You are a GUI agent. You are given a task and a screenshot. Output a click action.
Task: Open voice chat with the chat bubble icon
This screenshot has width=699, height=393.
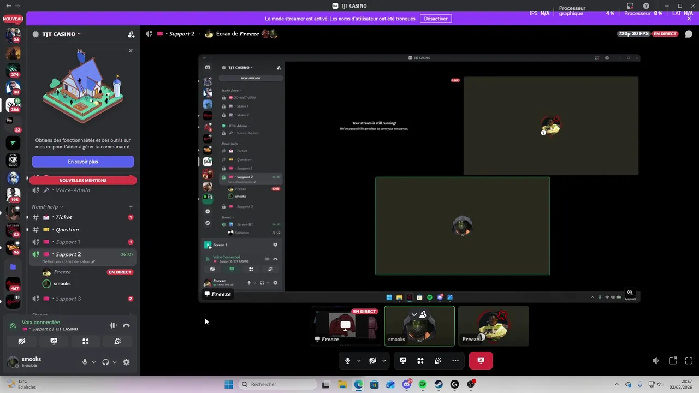(x=689, y=34)
